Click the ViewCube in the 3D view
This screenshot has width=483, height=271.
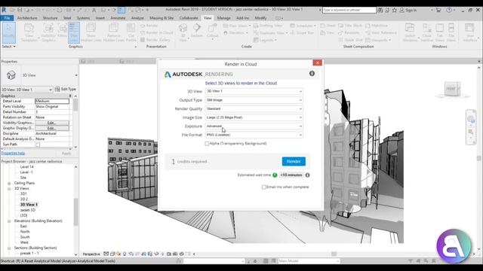[x=452, y=89]
